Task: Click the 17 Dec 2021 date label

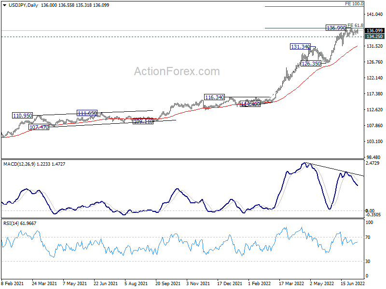Action: pyautogui.click(x=230, y=283)
